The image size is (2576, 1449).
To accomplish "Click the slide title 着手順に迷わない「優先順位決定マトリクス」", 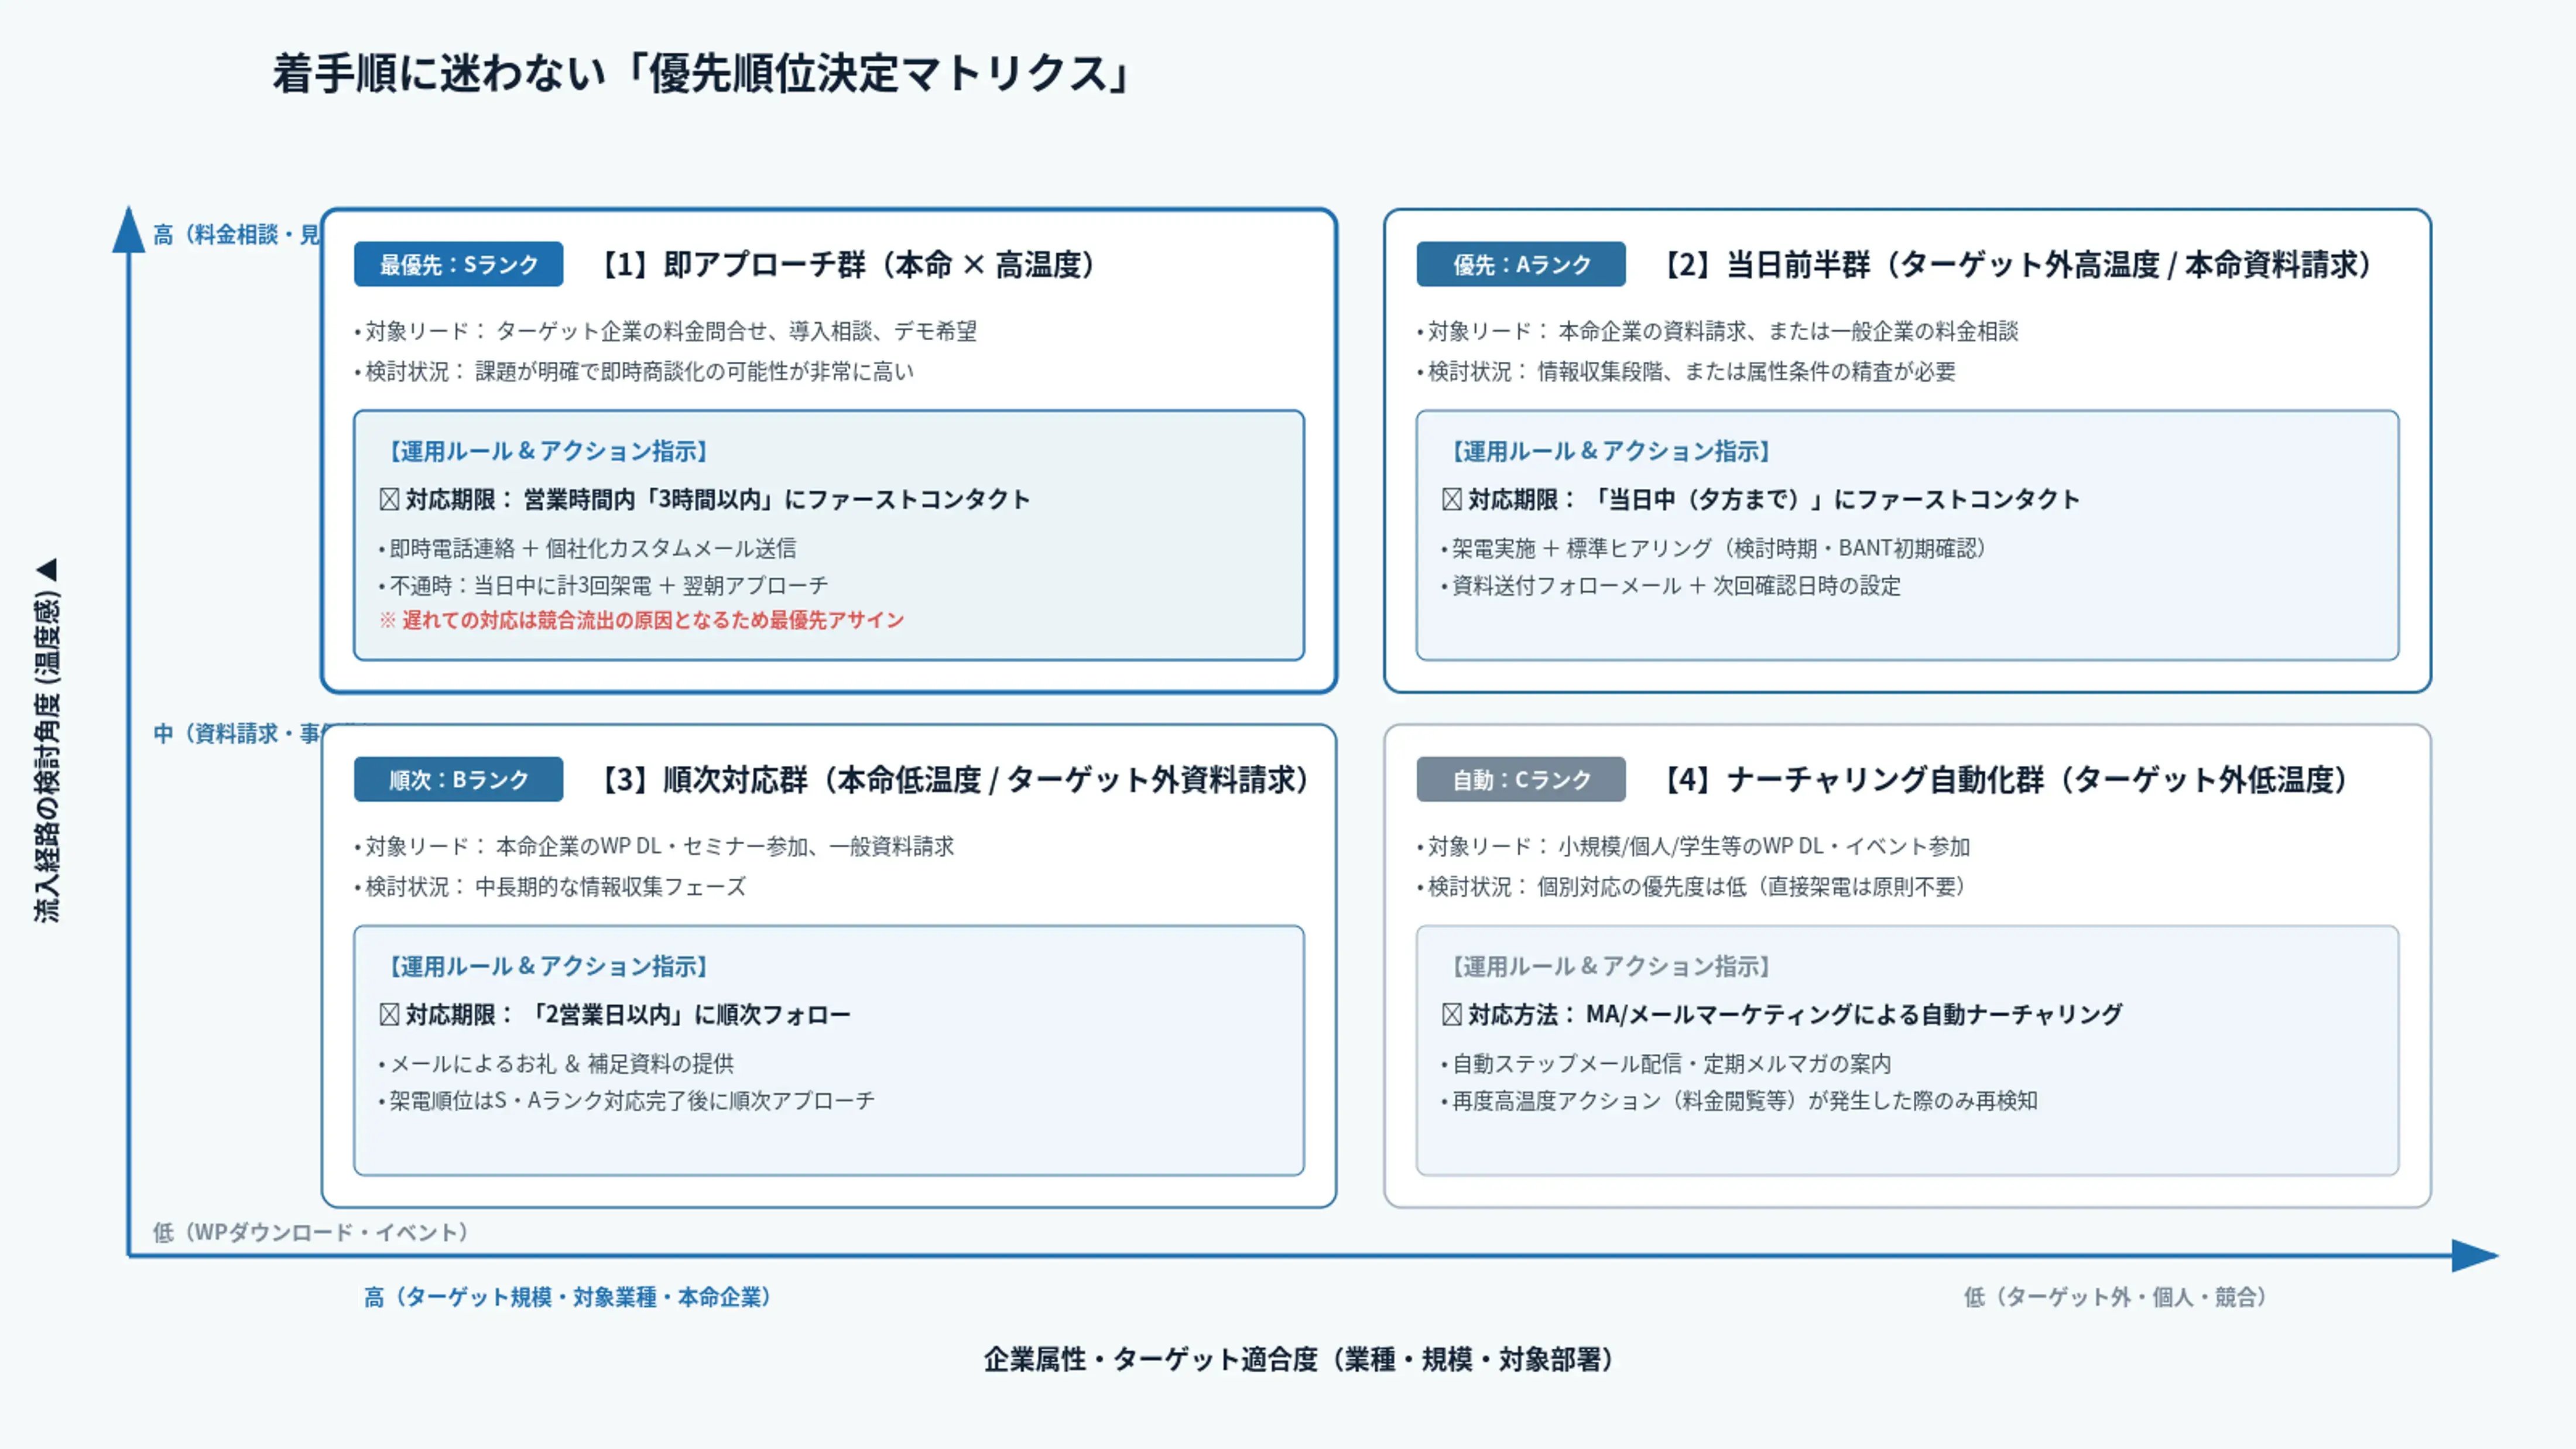I will click(702, 74).
